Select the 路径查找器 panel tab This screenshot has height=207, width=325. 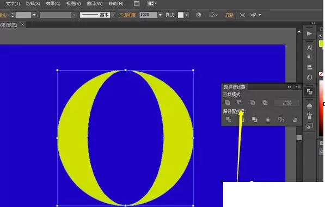click(235, 87)
